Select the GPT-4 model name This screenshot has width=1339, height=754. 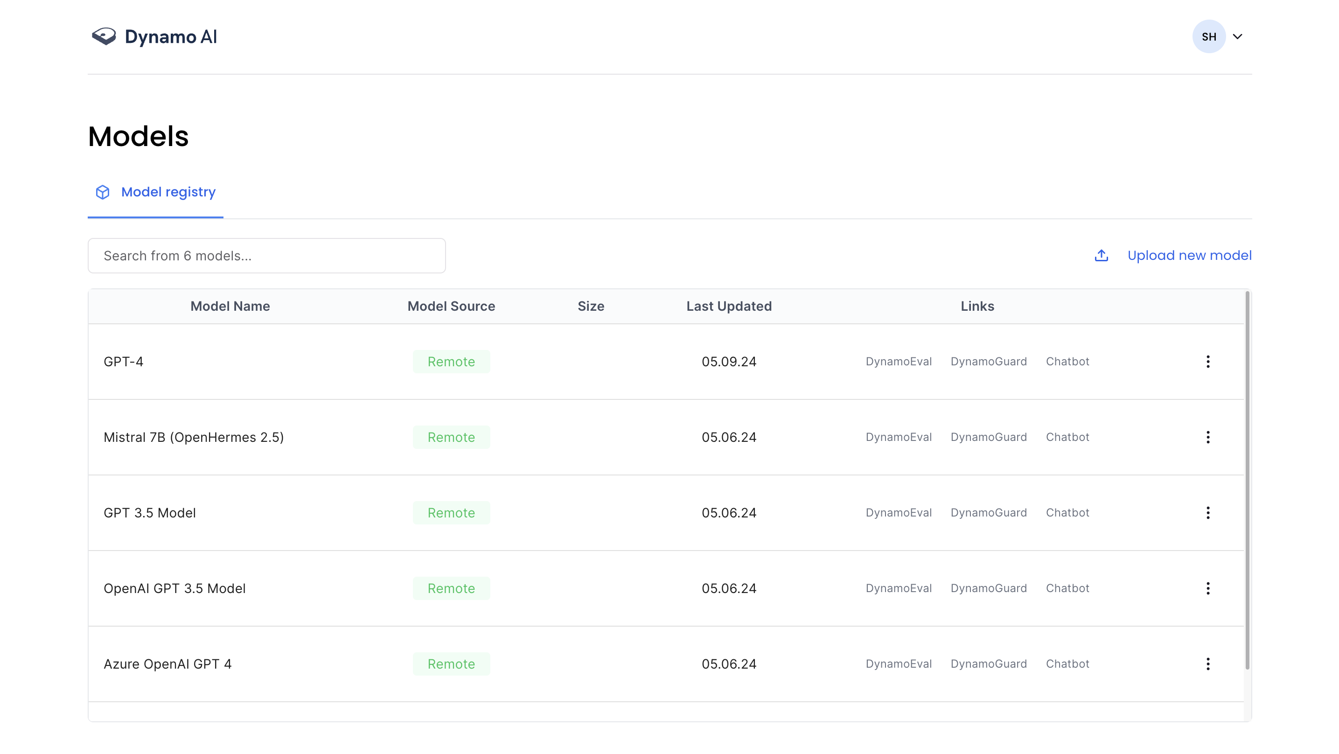point(123,362)
